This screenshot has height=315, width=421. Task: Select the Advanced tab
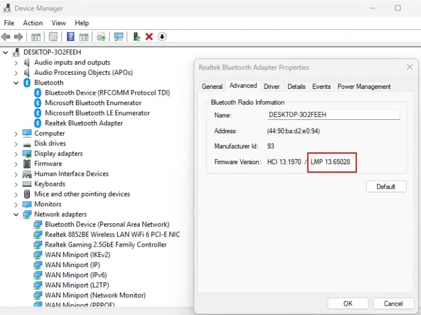pyautogui.click(x=243, y=85)
